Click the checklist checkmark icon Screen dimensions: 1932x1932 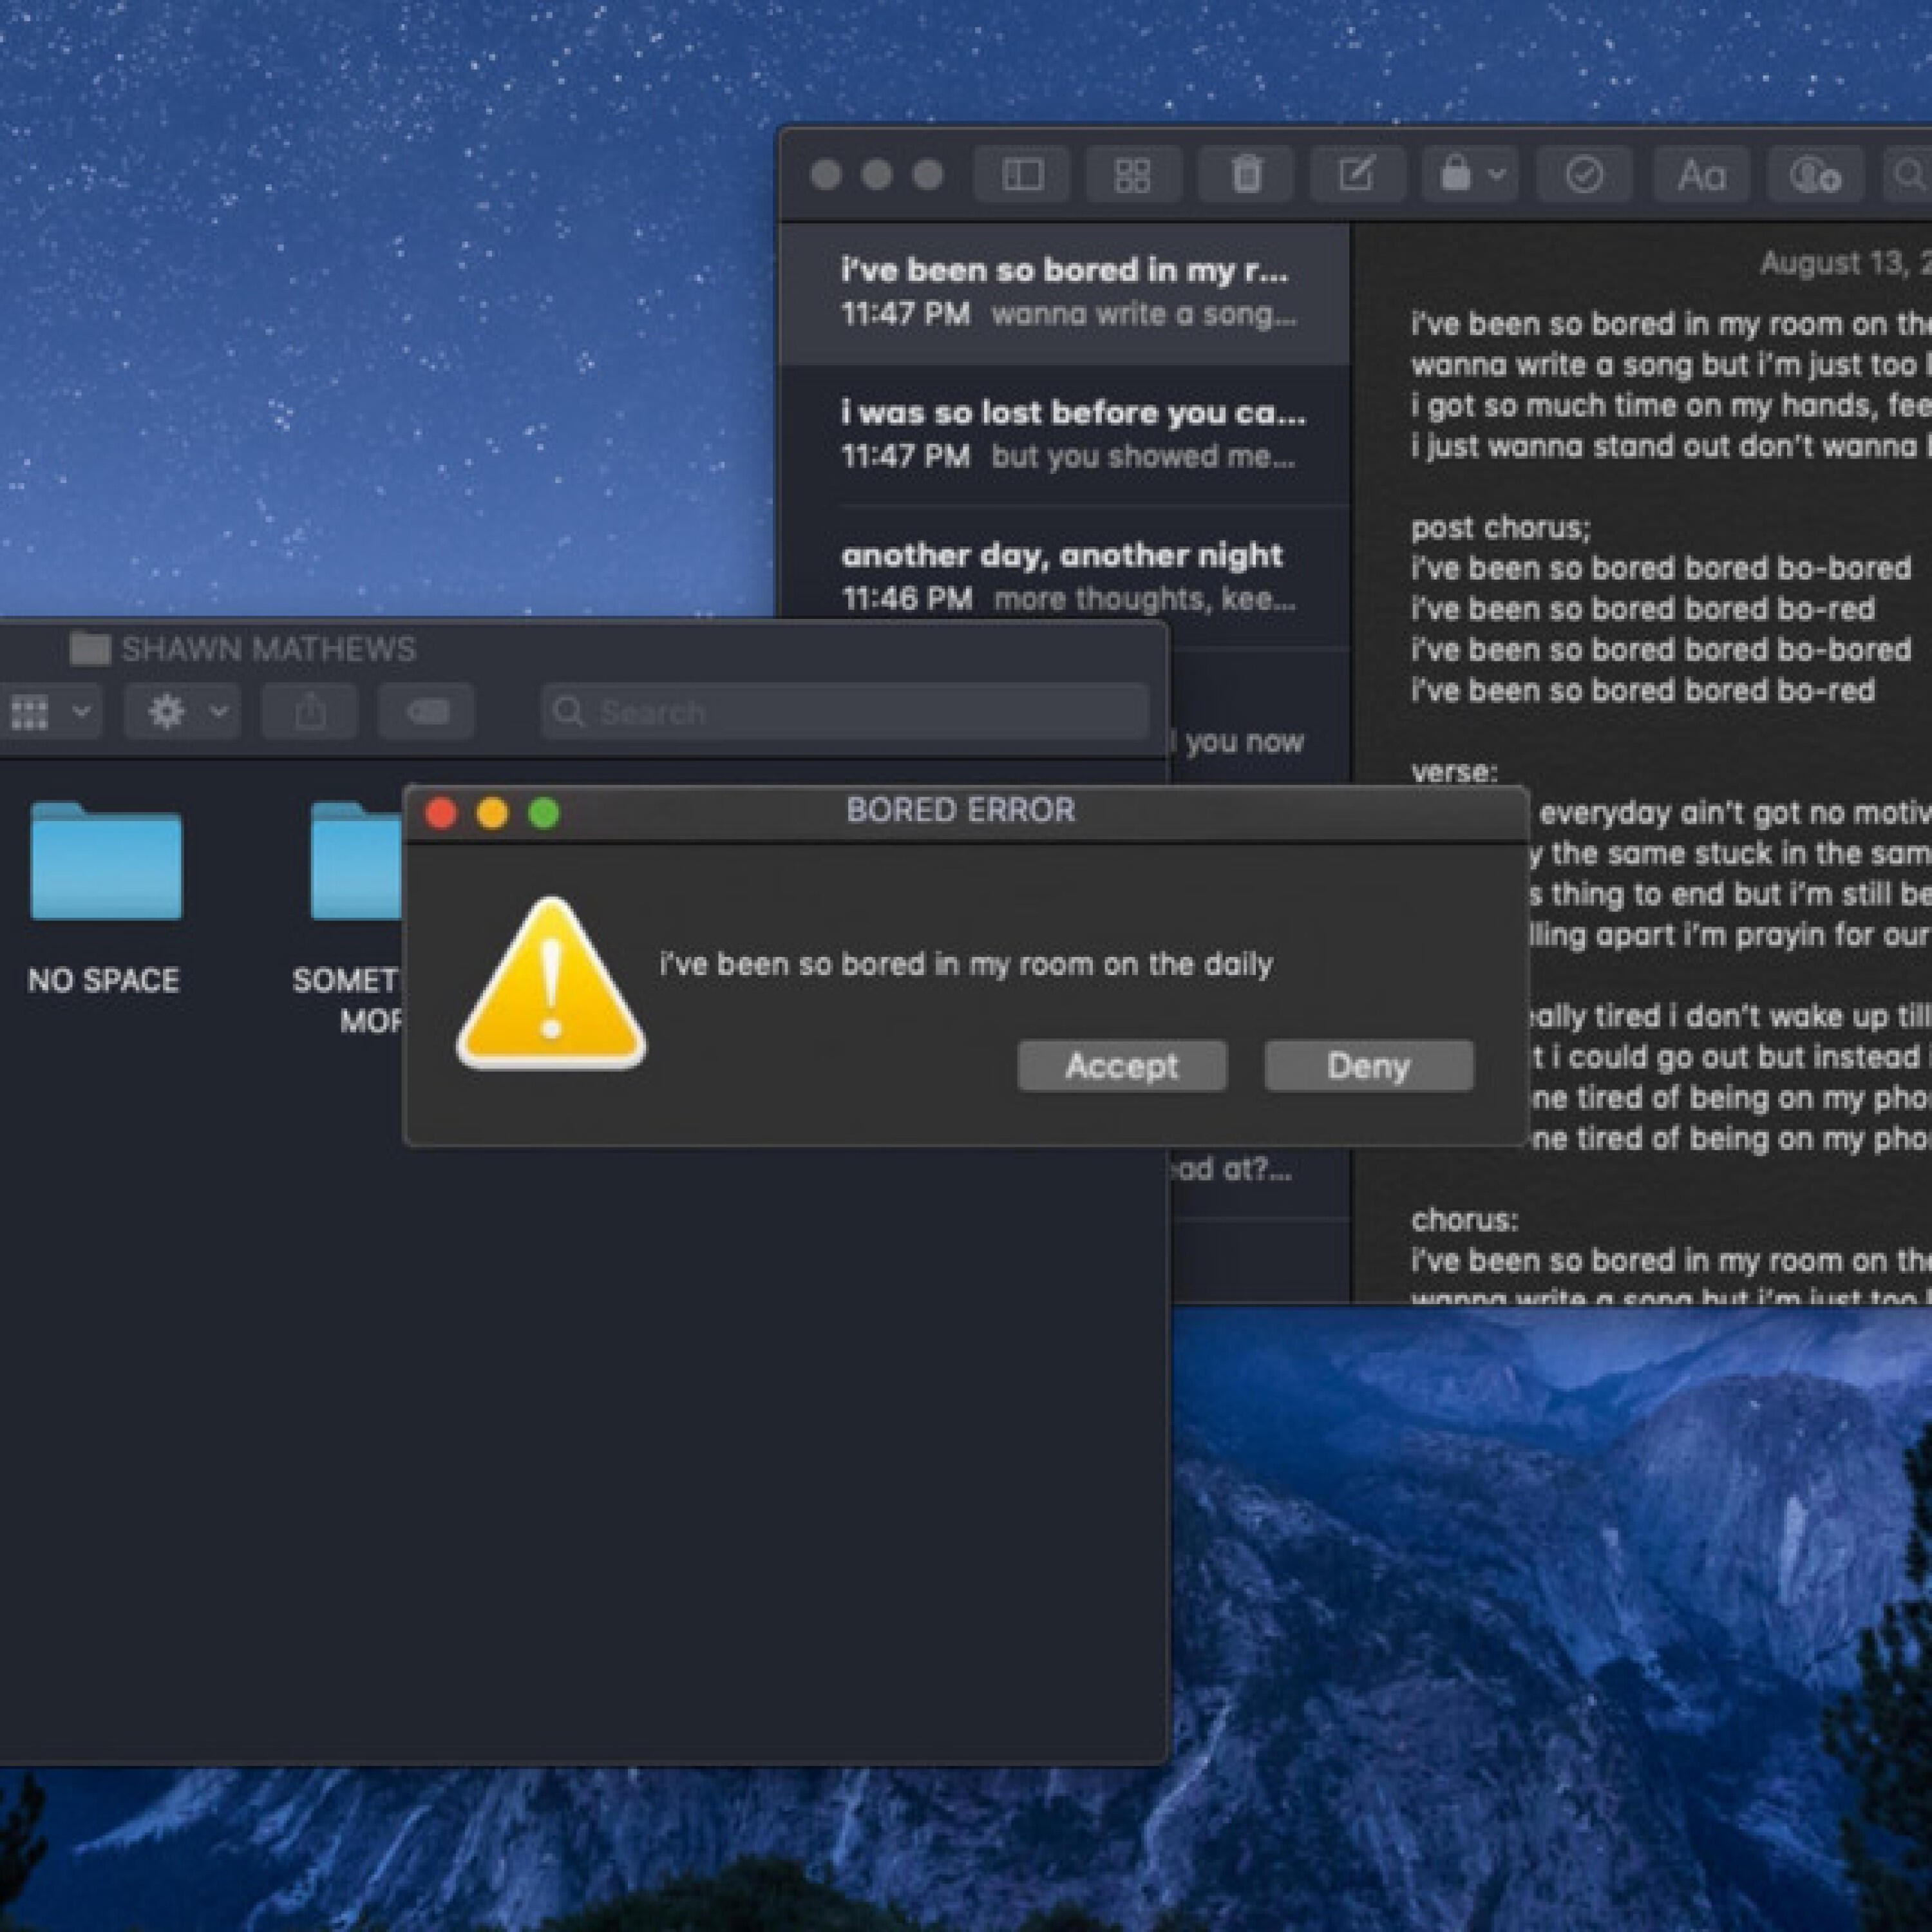click(x=1584, y=175)
